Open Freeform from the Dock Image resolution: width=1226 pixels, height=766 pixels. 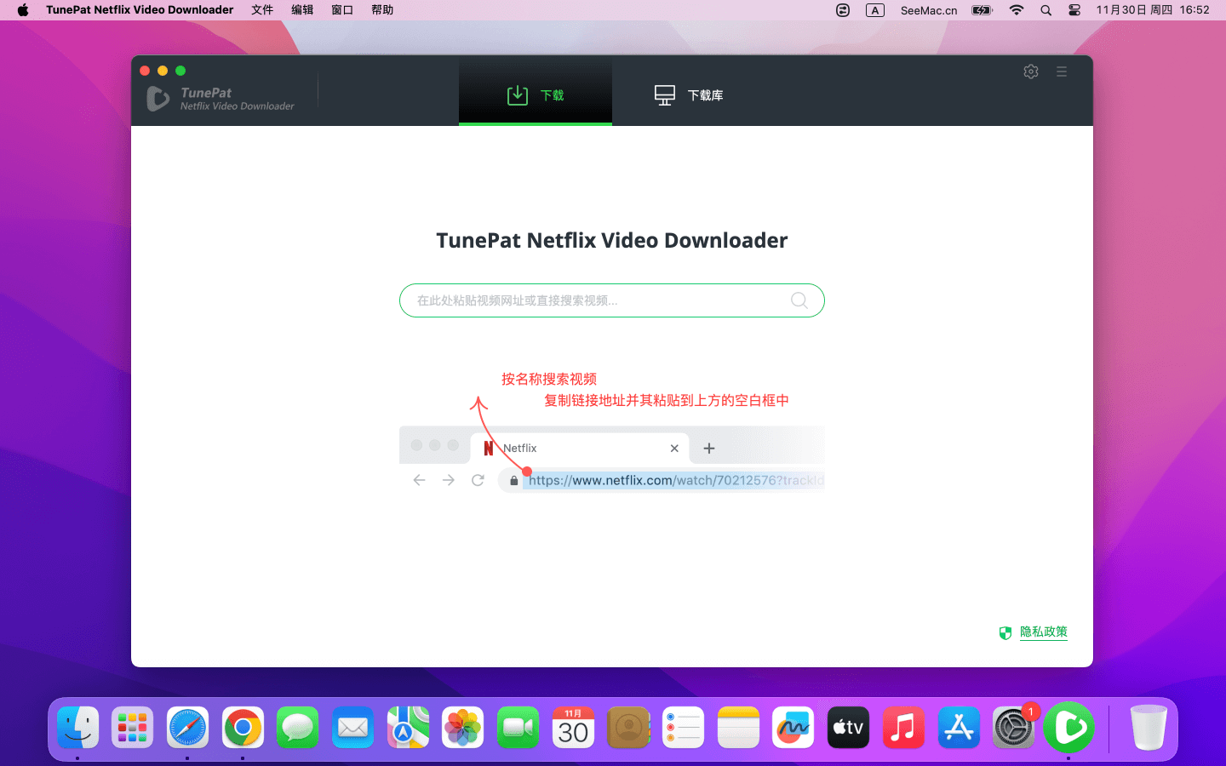[x=793, y=728]
